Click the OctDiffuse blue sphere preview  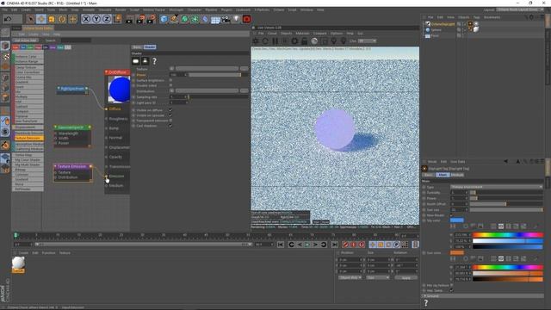click(x=120, y=90)
